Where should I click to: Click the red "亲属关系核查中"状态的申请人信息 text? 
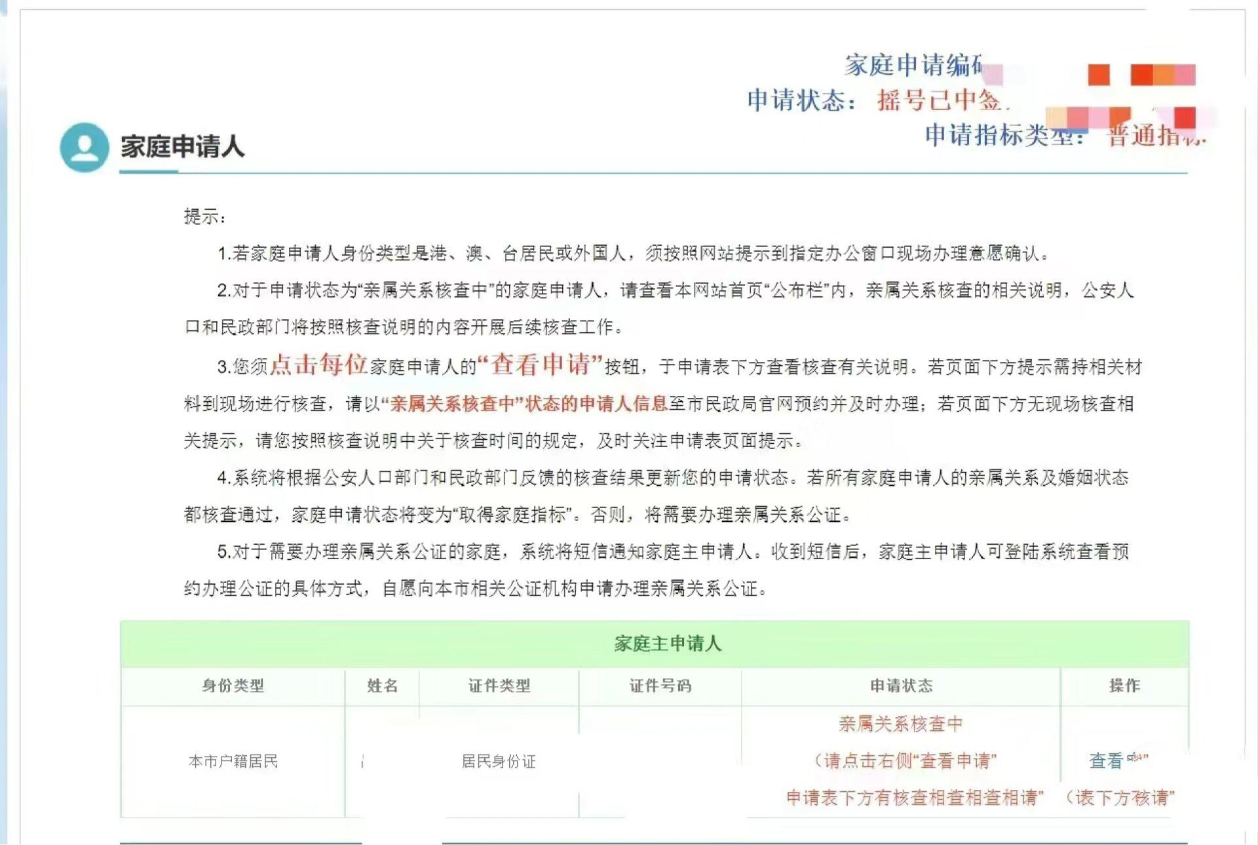pos(524,404)
